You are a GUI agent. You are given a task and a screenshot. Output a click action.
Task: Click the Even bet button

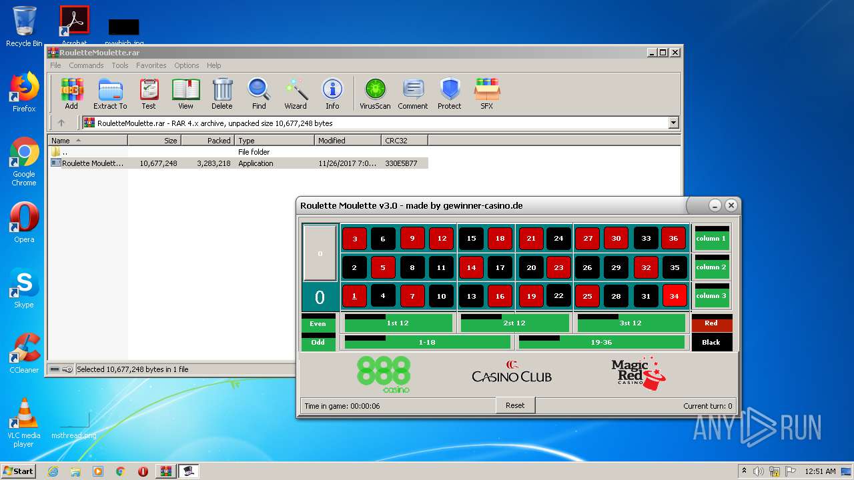pyautogui.click(x=318, y=324)
